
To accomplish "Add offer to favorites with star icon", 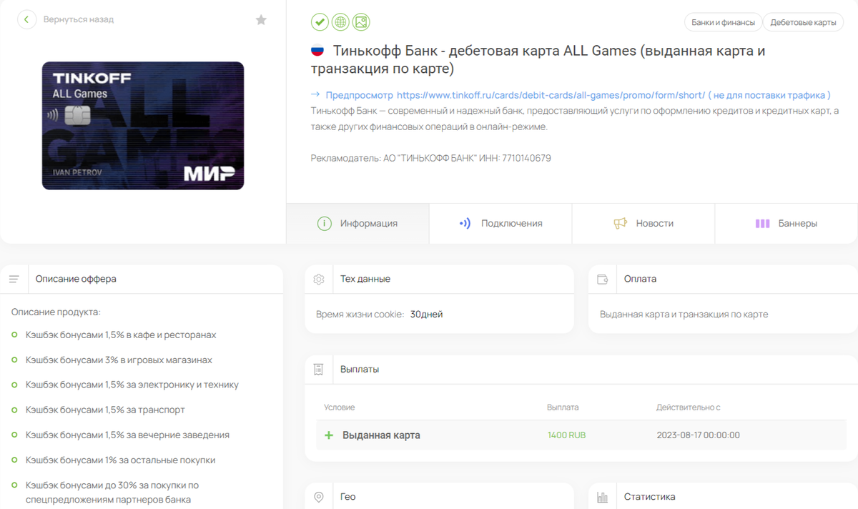I will coord(261,20).
